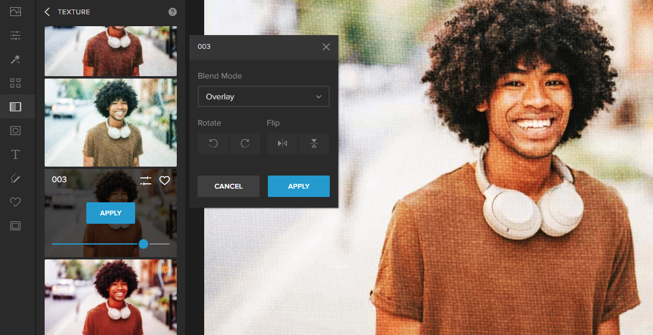Adjust the 003 texture amount slider handle
The height and width of the screenshot is (335, 653).
pyautogui.click(x=143, y=244)
